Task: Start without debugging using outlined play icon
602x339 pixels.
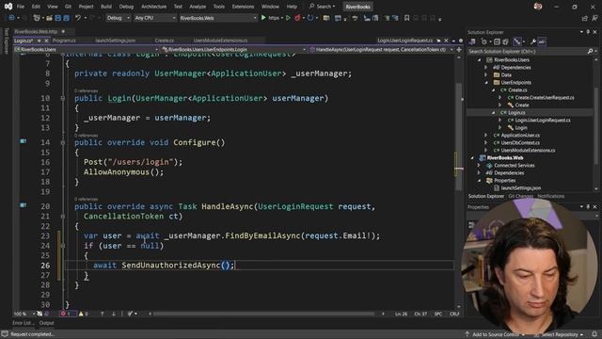Action: tap(288, 18)
